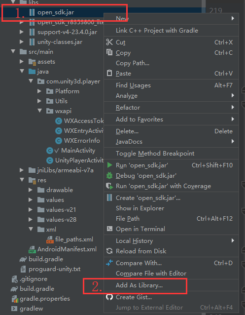Choose Copy Path... menu entry

tap(171, 63)
